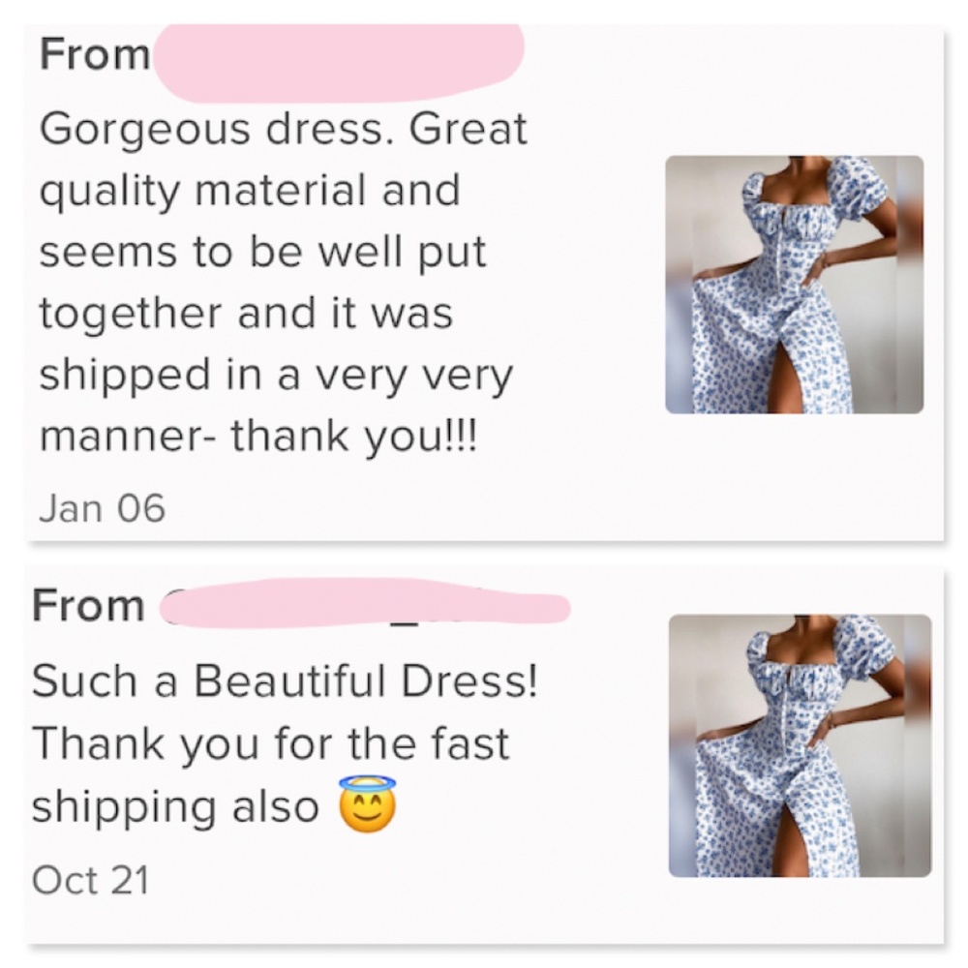Image resolution: width=968 pixels, height=968 pixels.
Task: Select the 'Such a Beautiful Dress!' heading text
Action: click(285, 681)
